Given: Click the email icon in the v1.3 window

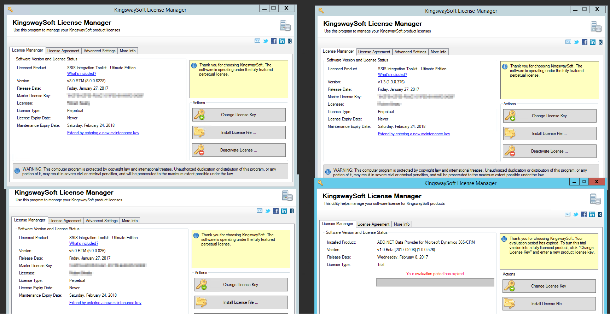Looking at the screenshot, I should click(568, 42).
